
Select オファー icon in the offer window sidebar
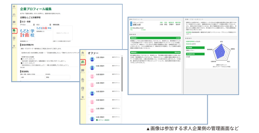pyautogui.click(x=83, y=62)
